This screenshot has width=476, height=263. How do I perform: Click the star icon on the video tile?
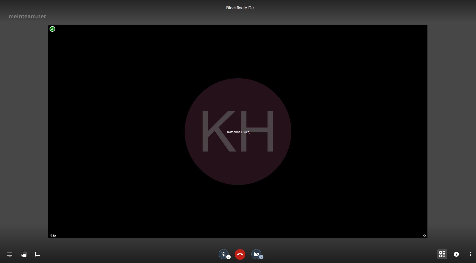click(x=424, y=236)
